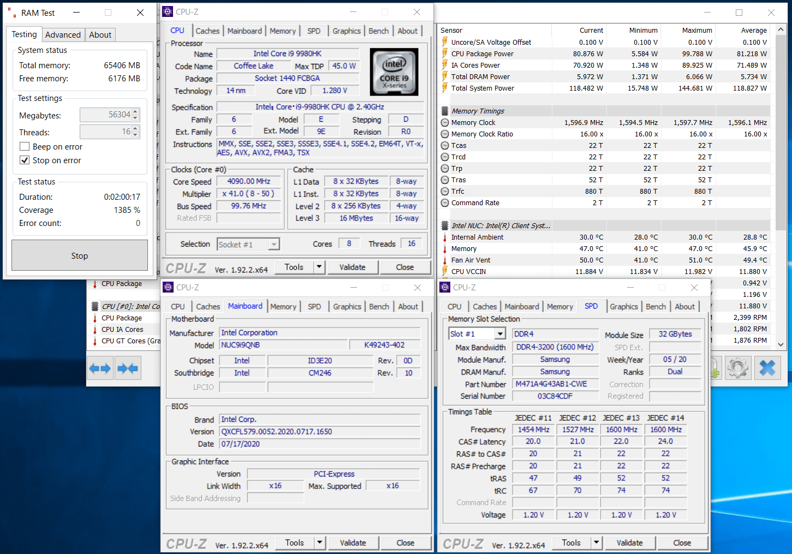The height and width of the screenshot is (554, 792).
Task: Switch to Advanced tab in RAM Test
Action: pos(63,35)
